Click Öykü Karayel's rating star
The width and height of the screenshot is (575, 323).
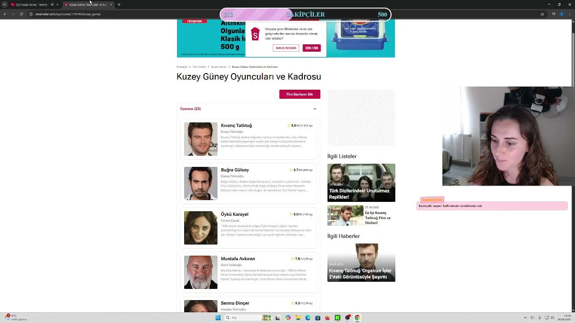[291, 214]
